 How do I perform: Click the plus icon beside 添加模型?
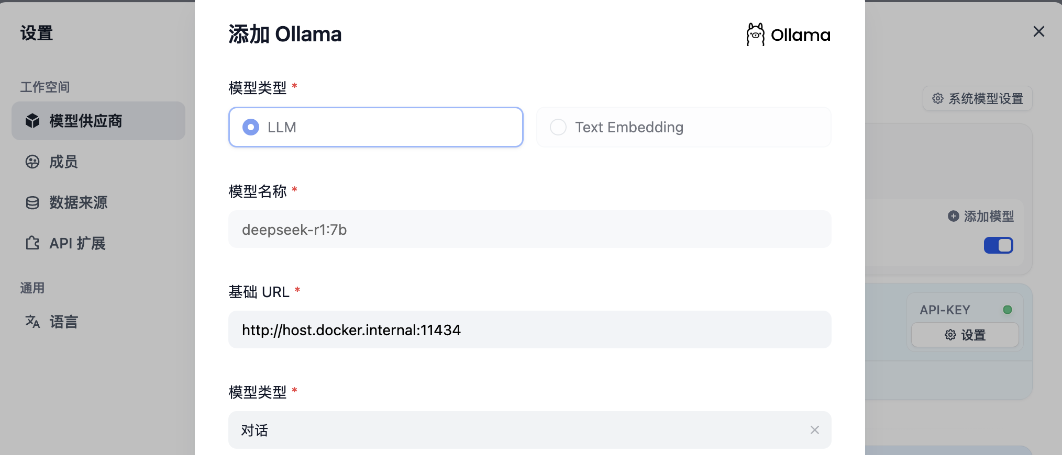953,216
